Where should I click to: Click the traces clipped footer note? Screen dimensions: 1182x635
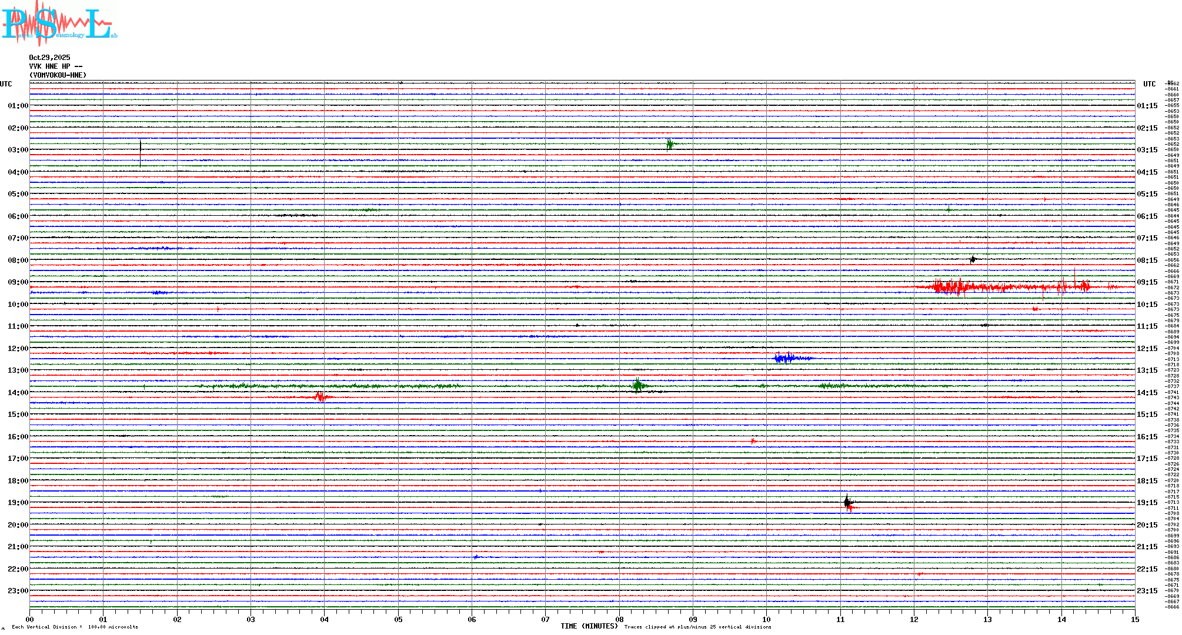(x=697, y=627)
